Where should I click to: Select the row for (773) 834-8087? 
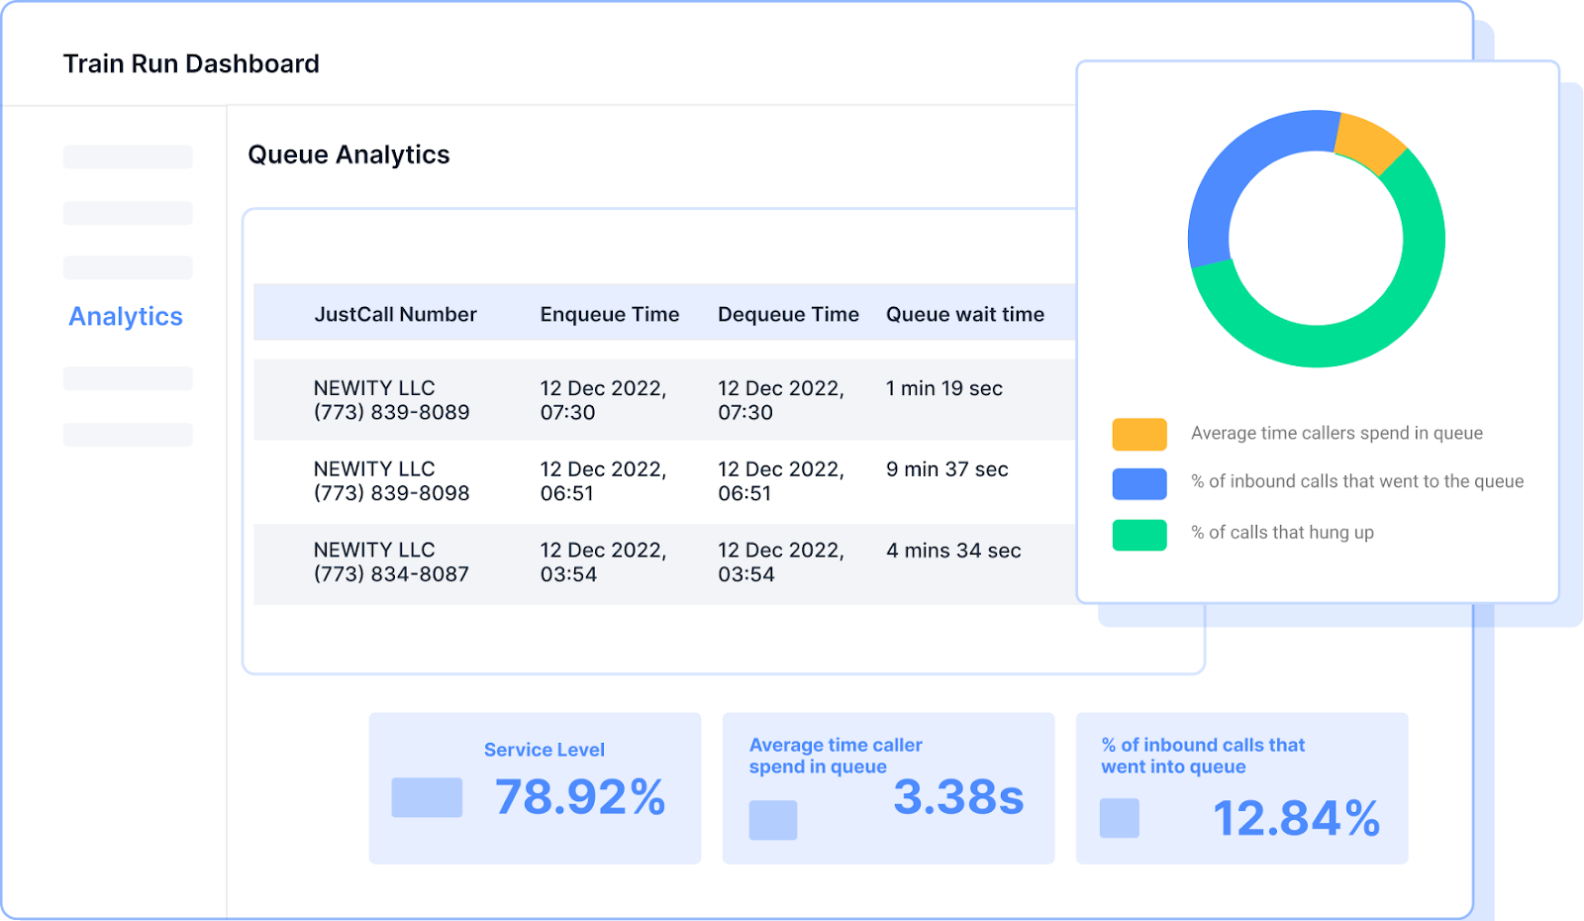coord(391,563)
